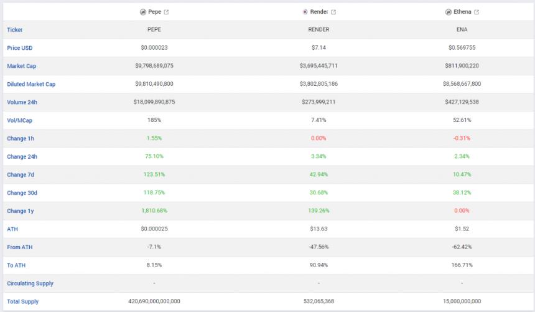This screenshot has width=535, height=312.
Task: Click the Volume 24h row label
Action: point(22,102)
